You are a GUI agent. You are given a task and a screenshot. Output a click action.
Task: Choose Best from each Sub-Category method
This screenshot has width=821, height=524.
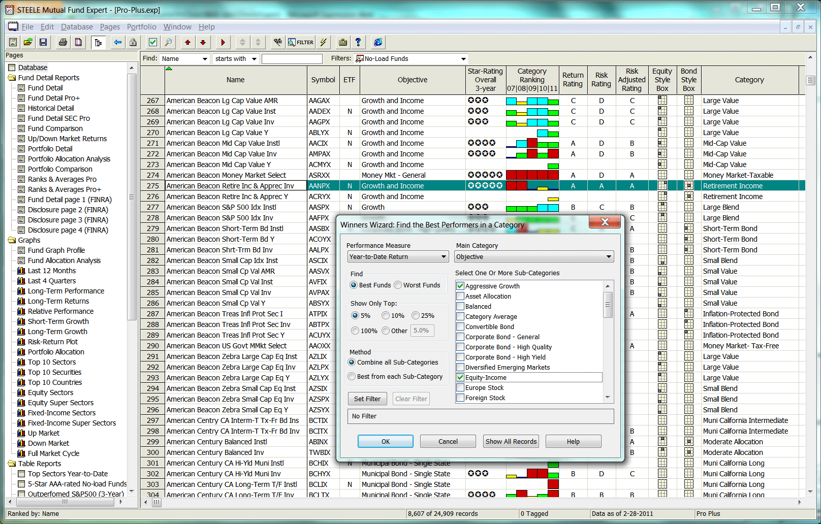point(352,376)
